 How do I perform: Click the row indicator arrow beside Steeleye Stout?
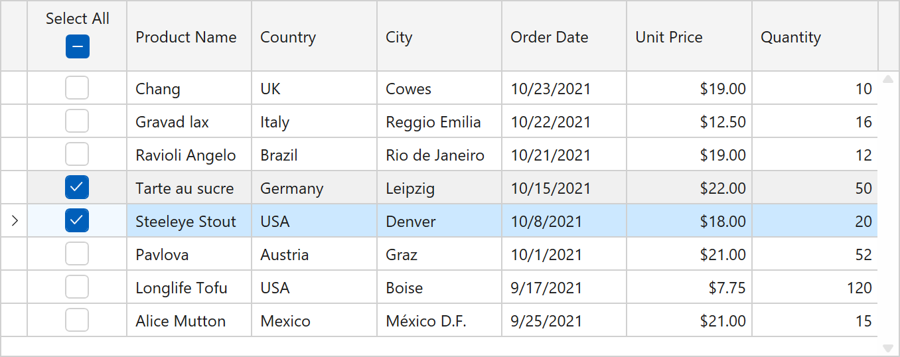pos(15,221)
